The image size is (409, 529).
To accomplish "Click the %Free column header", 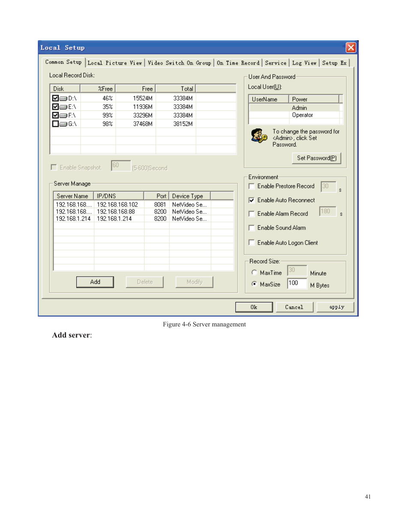I will pos(98,89).
